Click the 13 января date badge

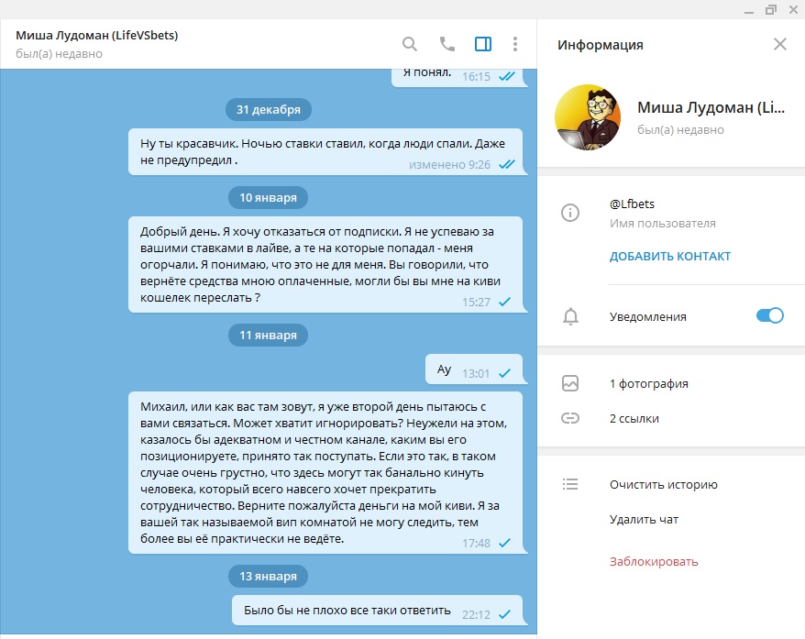pos(268,577)
